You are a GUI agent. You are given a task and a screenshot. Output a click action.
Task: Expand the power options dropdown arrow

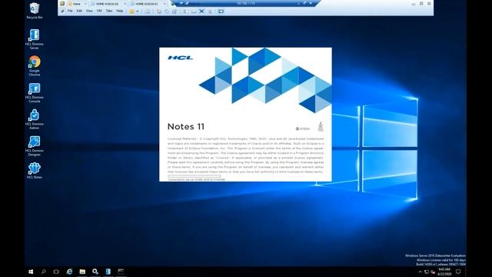click(138, 12)
